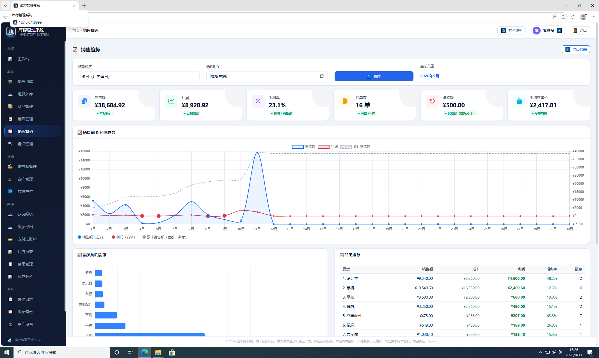Toggle 累计销售额 series in chart legend
The height and width of the screenshot is (358, 599).
point(355,147)
